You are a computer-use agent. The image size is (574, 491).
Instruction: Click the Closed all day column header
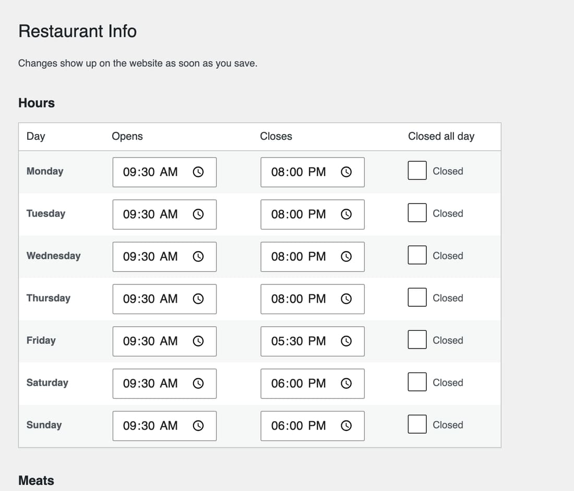coord(441,136)
